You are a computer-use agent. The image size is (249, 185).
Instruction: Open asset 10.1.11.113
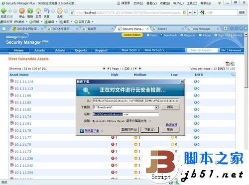pos(24,89)
